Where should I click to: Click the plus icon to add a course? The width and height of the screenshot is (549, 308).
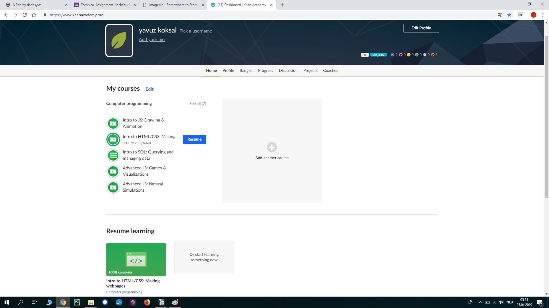click(x=272, y=147)
